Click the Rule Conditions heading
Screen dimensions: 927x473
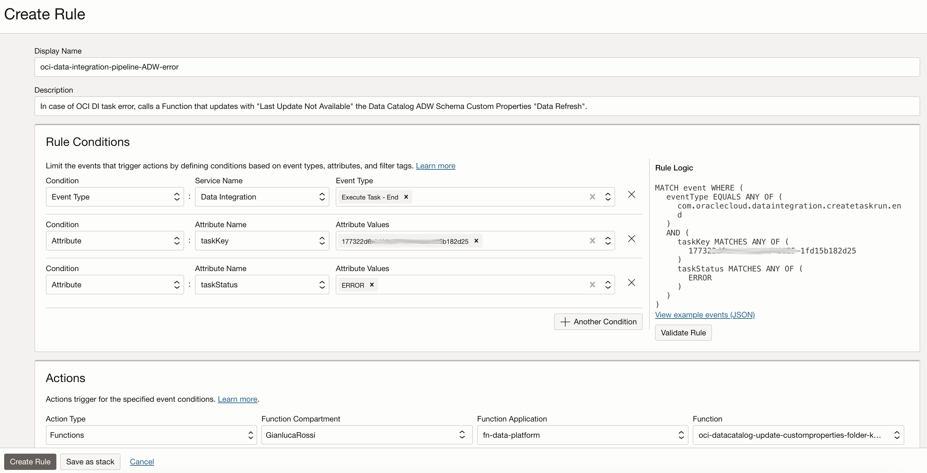[88, 142]
